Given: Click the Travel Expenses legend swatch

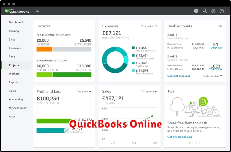Looking at the screenshot, I should pyautogui.click(x=133, y=70).
